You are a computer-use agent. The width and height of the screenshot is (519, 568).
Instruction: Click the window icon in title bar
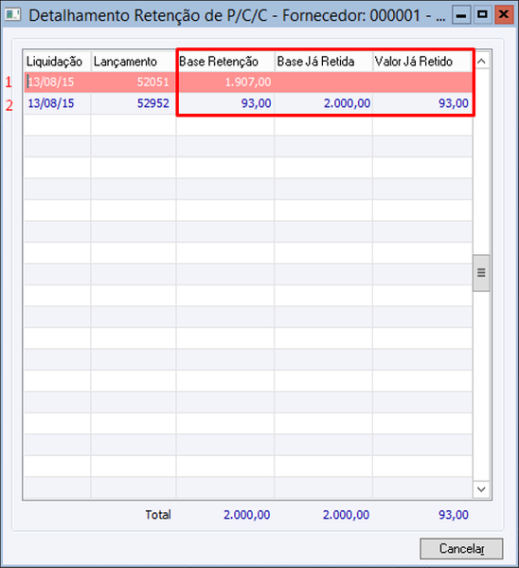(x=12, y=15)
